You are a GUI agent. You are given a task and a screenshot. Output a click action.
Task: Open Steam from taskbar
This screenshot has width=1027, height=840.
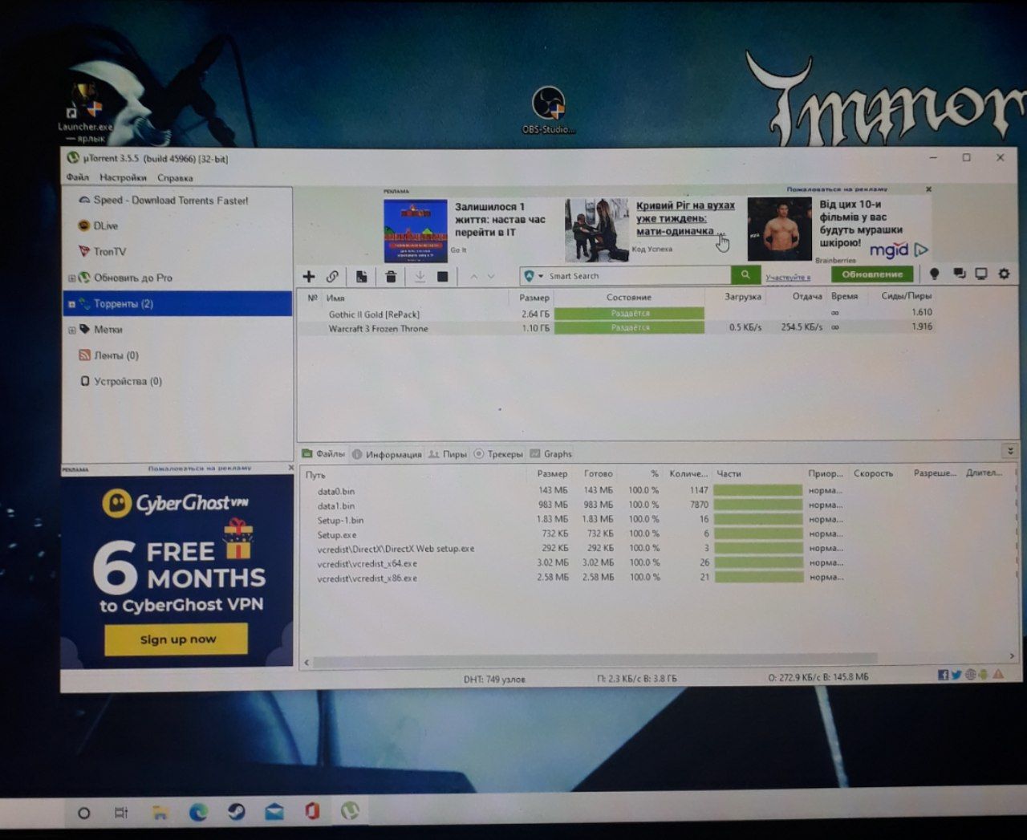click(236, 812)
